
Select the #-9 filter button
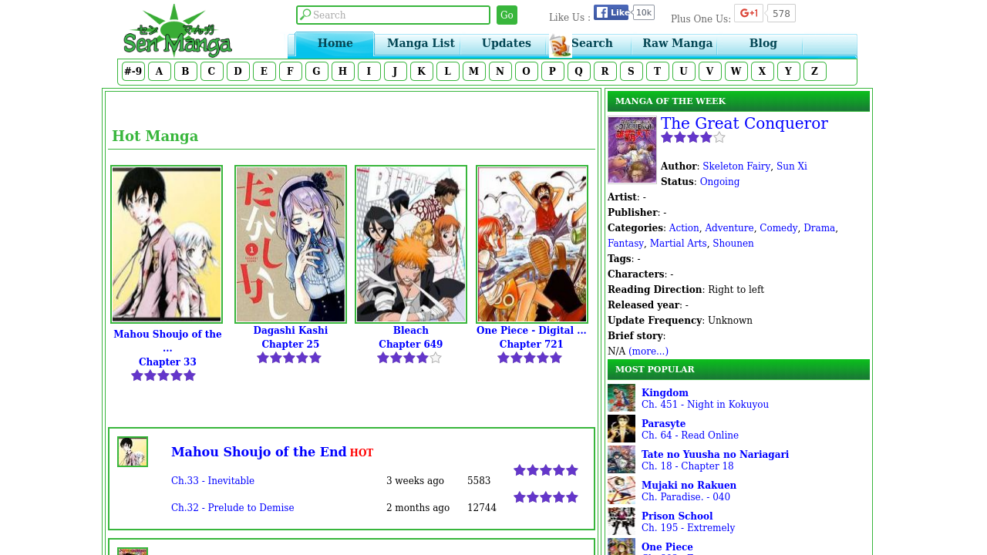pos(132,70)
